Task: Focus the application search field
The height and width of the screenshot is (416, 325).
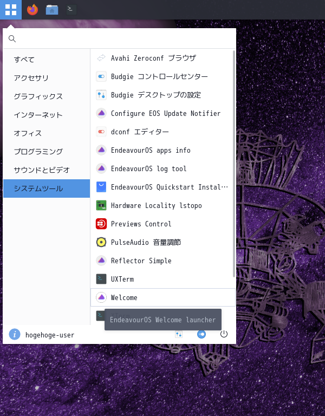Action: [119, 39]
